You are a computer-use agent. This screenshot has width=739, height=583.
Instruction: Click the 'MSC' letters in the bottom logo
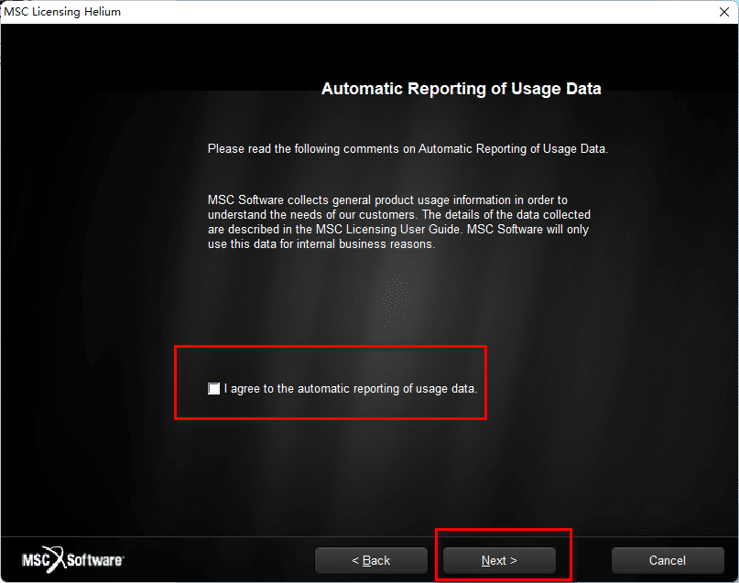36,560
